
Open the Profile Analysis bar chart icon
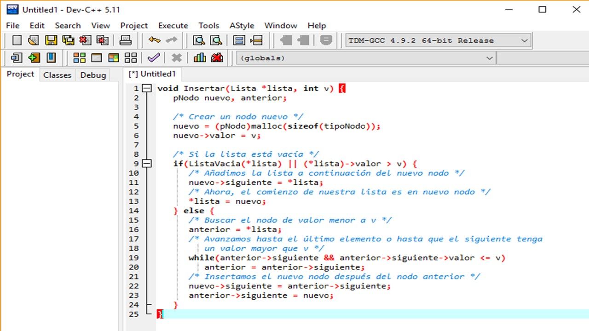[x=200, y=58]
